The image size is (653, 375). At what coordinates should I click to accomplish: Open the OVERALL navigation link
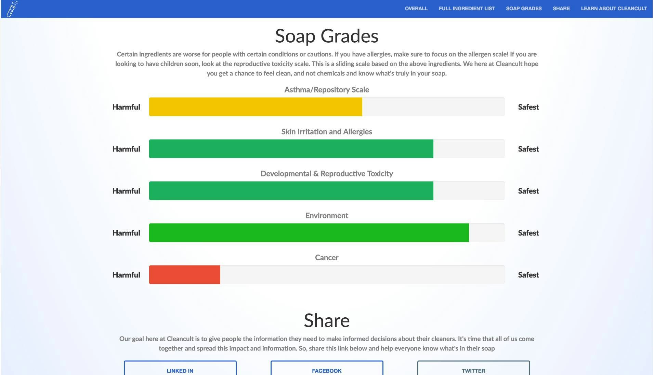(x=416, y=9)
